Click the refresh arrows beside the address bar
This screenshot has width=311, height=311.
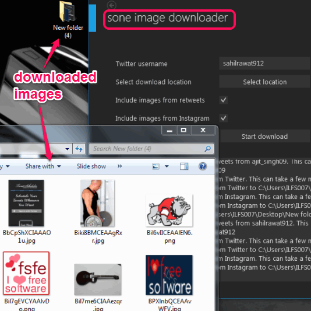click(79, 149)
